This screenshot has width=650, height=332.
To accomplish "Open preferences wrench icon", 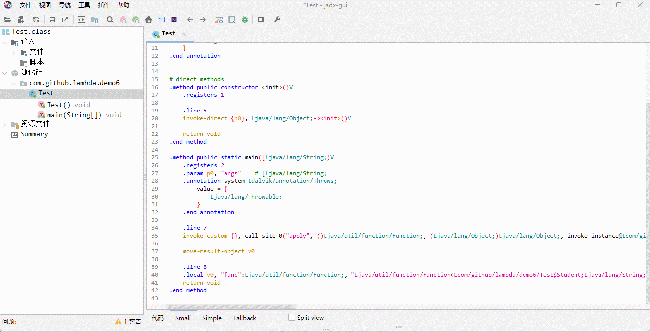I will coord(277,20).
